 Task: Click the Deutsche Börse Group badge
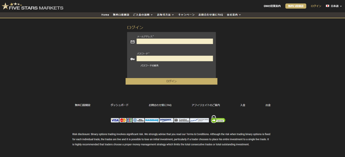[199, 120]
